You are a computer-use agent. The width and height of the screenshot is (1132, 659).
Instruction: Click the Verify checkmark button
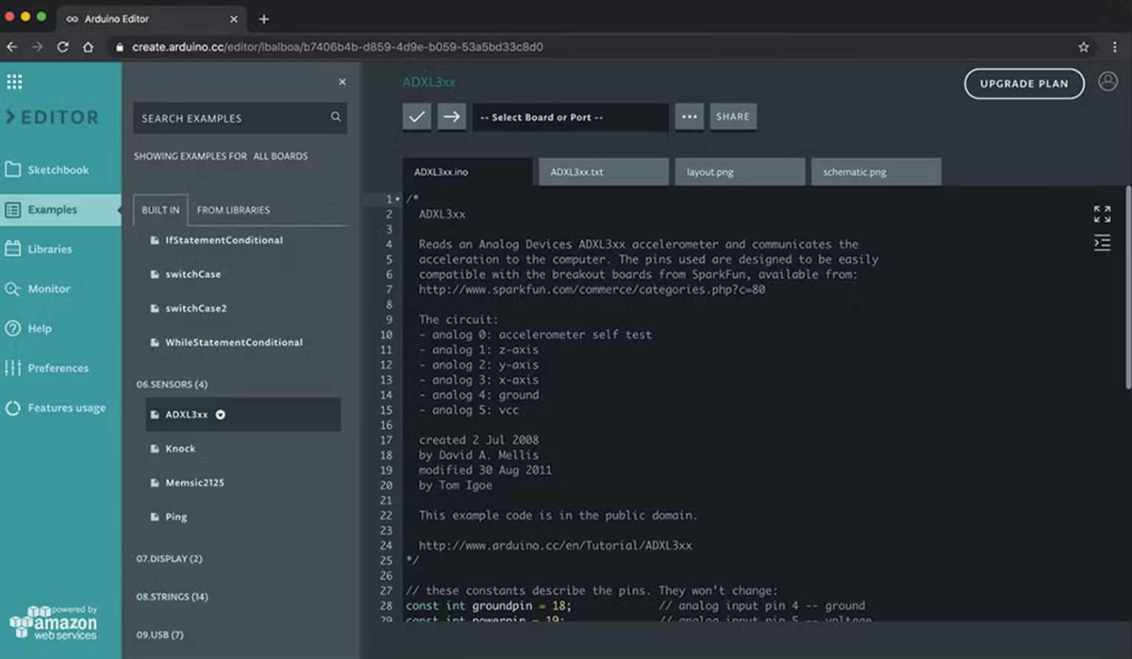(417, 117)
